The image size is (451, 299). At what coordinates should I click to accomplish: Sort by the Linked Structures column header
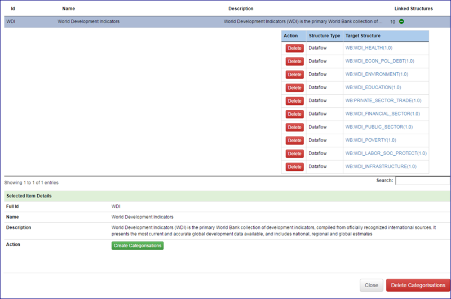pyautogui.click(x=413, y=8)
